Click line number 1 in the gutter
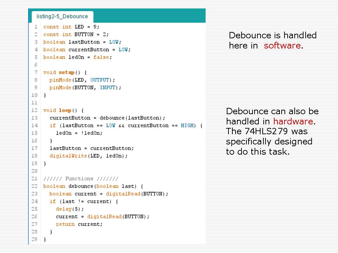The image size is (338, 253). [36, 27]
